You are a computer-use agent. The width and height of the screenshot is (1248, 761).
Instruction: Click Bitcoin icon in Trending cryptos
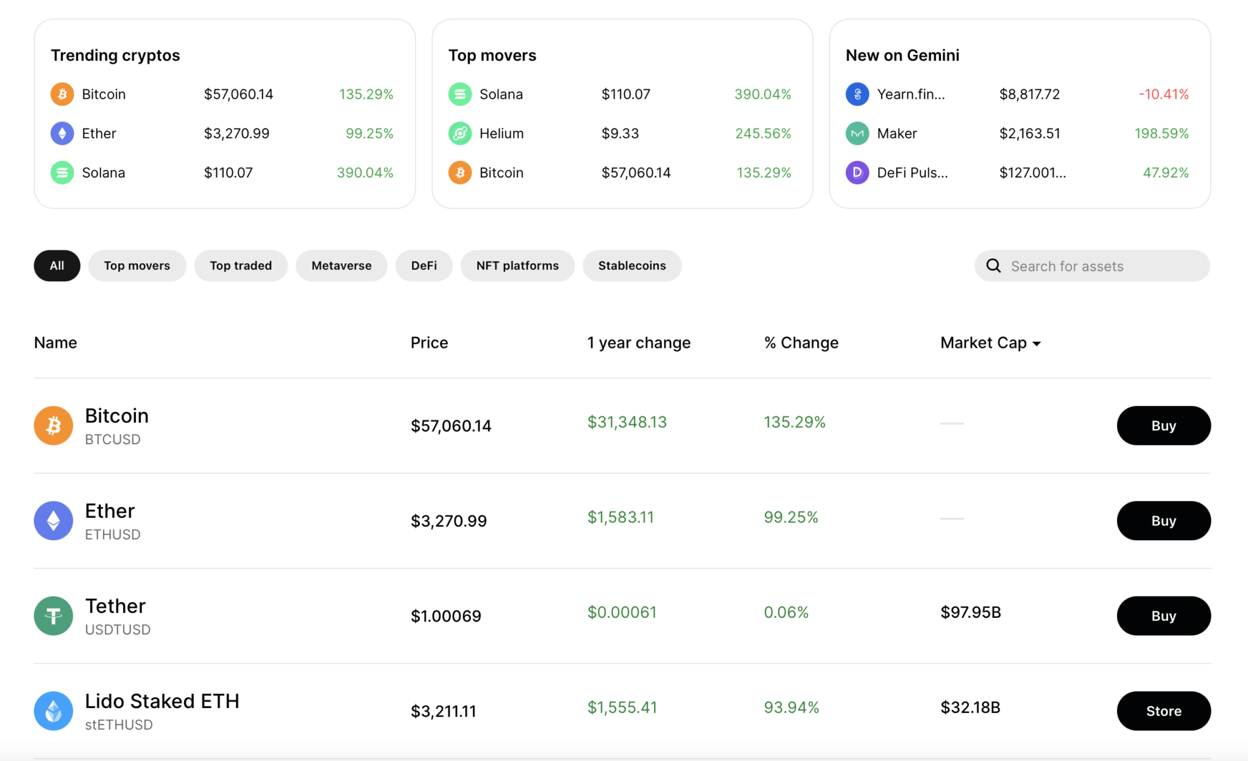pos(62,94)
